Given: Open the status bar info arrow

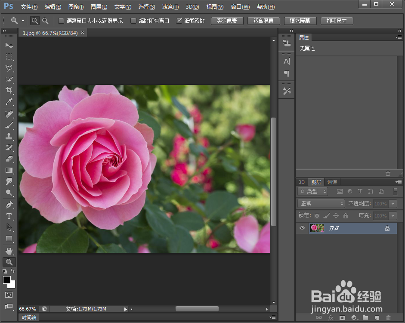Looking at the screenshot, I should pos(125,309).
